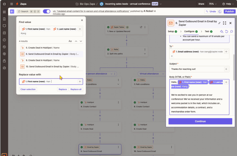This screenshot has width=237, height=156.
Task: Open three-dot menu on 10. Send Outbound Email
Action: click(172, 147)
